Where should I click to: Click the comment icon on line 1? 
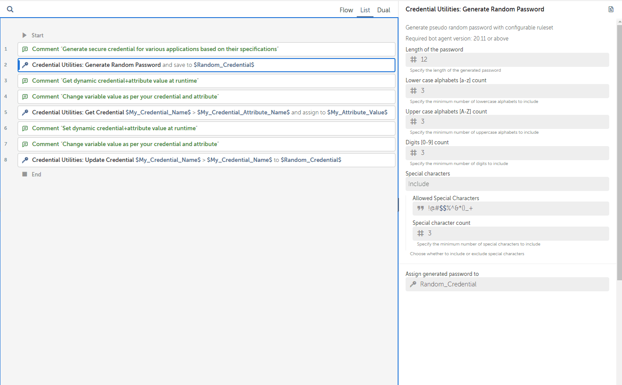[x=25, y=49]
